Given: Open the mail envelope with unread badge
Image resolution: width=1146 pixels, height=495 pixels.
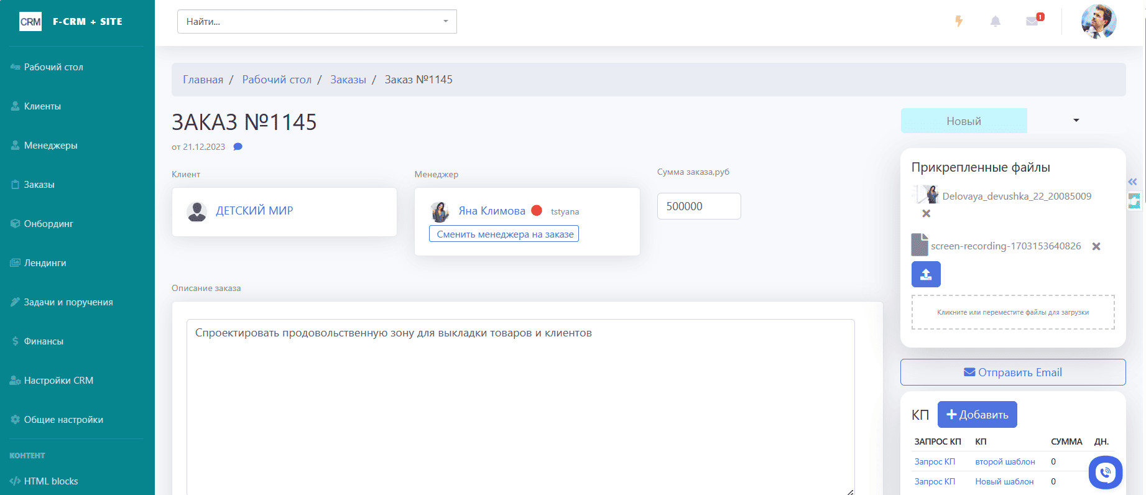Looking at the screenshot, I should coord(1033,21).
